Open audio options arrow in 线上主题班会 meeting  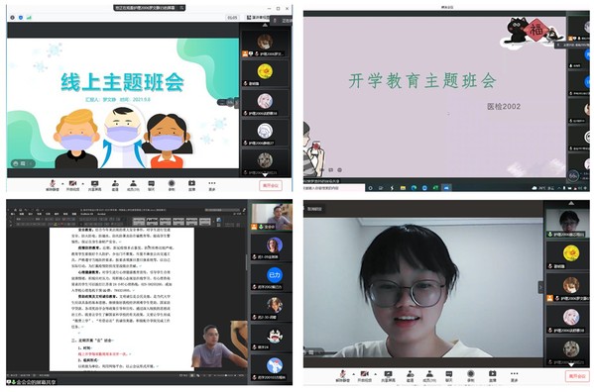click(62, 184)
